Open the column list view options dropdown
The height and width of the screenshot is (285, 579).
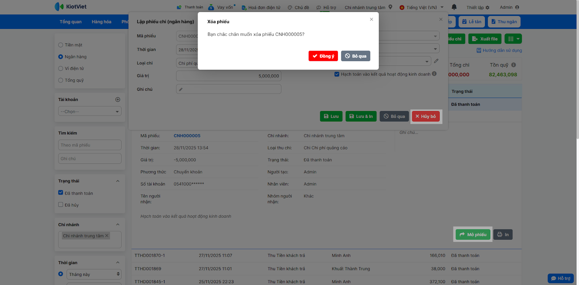tap(513, 39)
